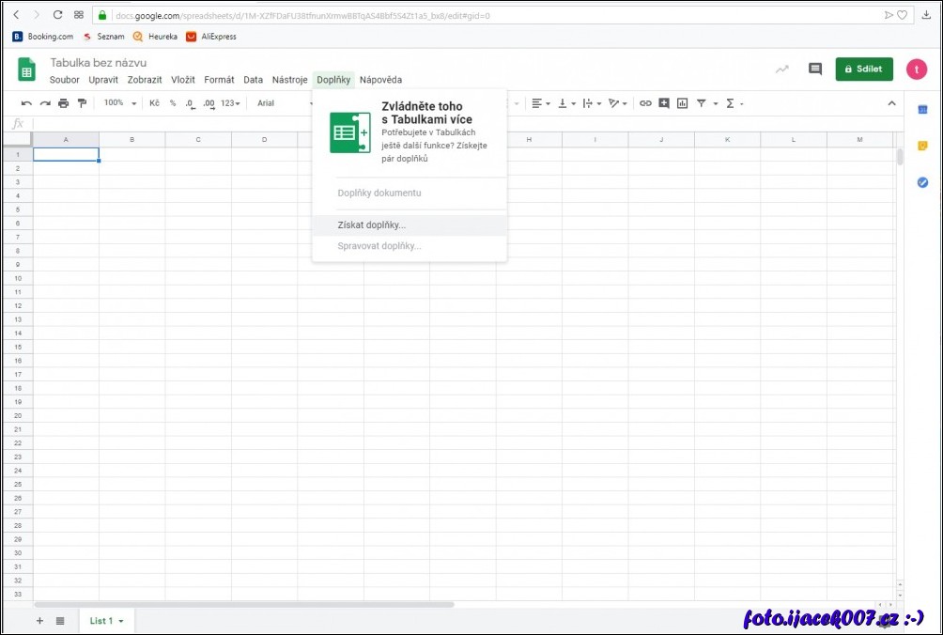
Task: Hide menus with the collapse arrow
Action: (891, 103)
